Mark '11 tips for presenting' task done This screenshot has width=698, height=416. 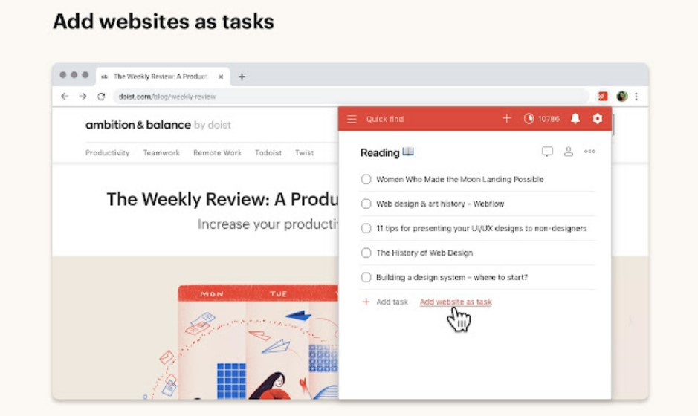coord(366,228)
